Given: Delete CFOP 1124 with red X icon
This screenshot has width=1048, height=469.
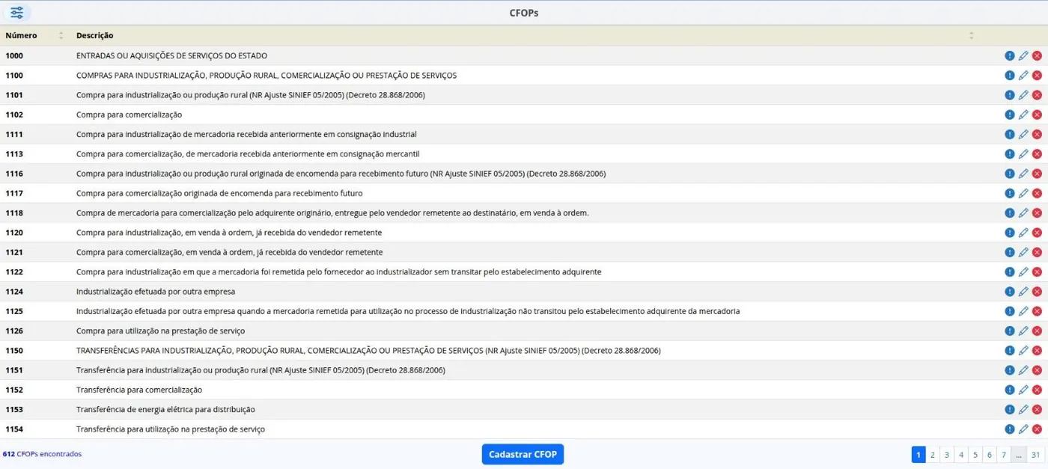Looking at the screenshot, I should [x=1037, y=292].
